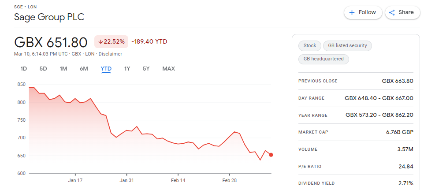Click the Jan 17 date on chart axis
The height and width of the screenshot is (190, 424).
(x=75, y=181)
